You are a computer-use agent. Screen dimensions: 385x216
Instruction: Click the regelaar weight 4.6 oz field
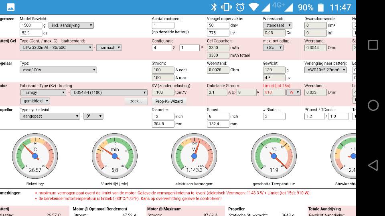coord(274,78)
